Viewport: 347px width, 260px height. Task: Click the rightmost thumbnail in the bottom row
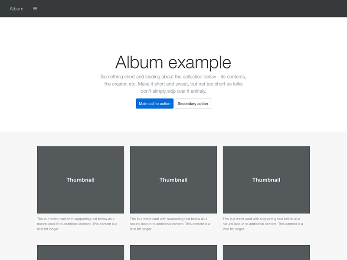click(x=266, y=253)
